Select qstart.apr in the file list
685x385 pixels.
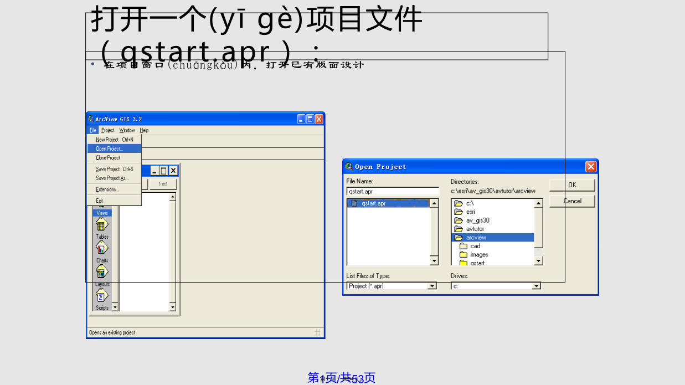[x=388, y=203]
